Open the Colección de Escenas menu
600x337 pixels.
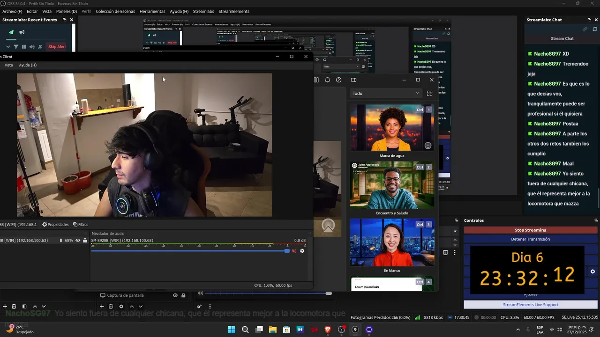coord(115,11)
